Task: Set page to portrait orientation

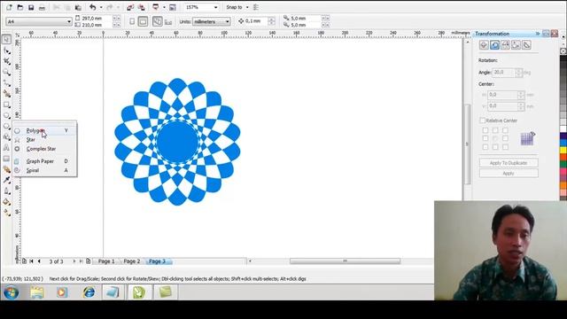Action: tap(132, 21)
